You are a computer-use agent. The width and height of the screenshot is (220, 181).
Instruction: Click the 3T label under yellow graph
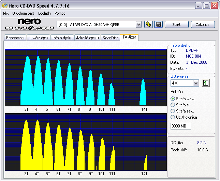(x=26, y=174)
